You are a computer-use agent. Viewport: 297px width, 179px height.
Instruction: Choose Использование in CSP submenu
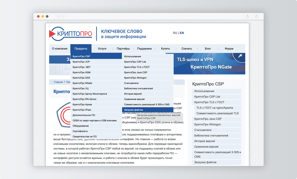148,56
